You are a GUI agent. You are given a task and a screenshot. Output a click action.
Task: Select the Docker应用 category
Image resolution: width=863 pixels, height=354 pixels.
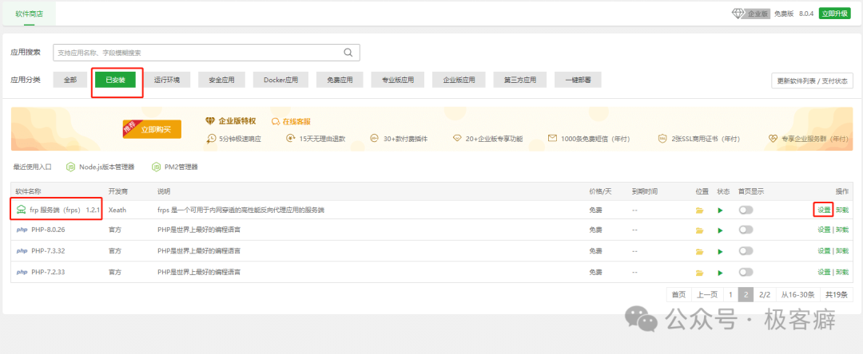[280, 80]
